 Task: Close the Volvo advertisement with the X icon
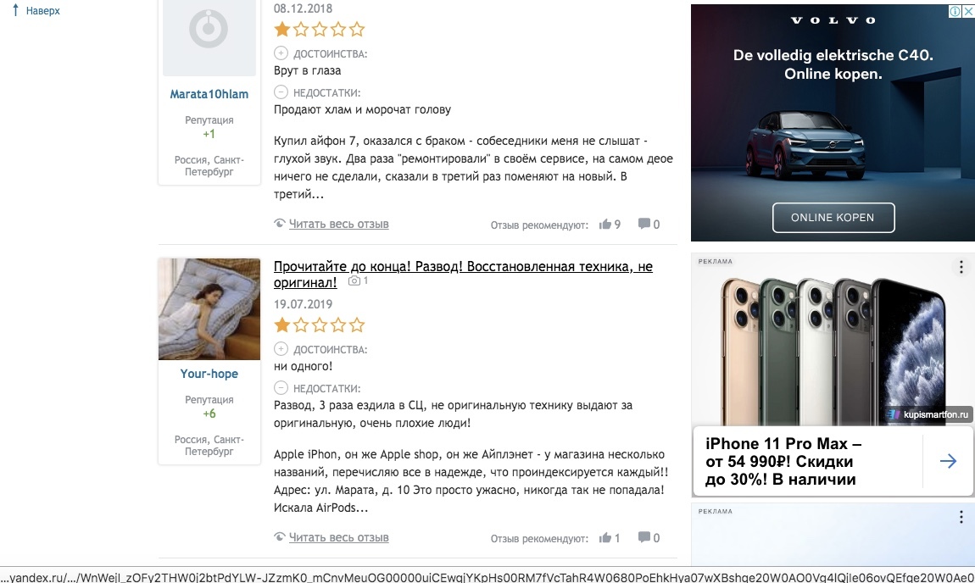pyautogui.click(x=968, y=11)
